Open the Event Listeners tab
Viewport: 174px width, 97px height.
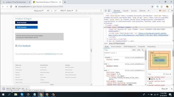click(x=116, y=47)
